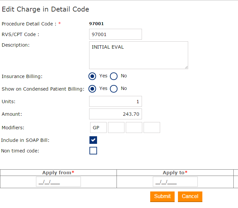Select No for Insurance Billing
The height and width of the screenshot is (208, 238).
[x=114, y=76]
